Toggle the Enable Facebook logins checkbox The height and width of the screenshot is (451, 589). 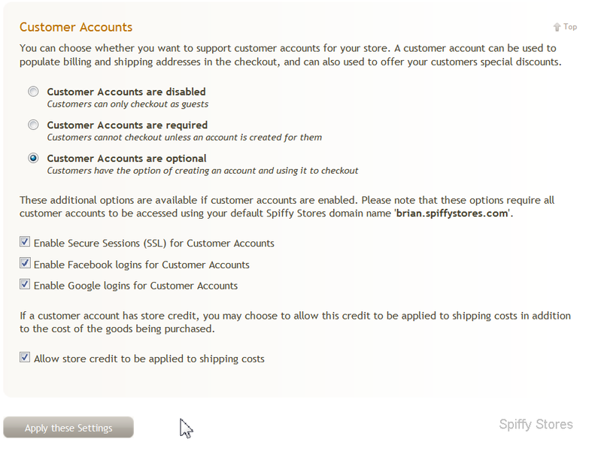point(25,263)
